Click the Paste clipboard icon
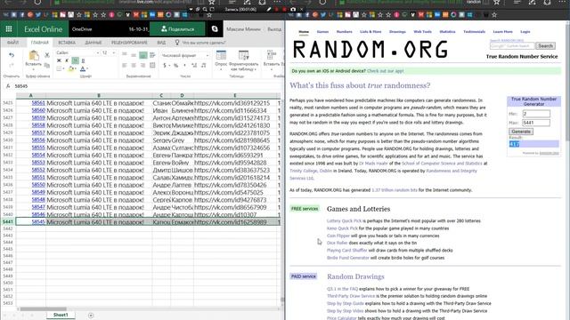Viewport: 570px width, 320px height. (34, 55)
